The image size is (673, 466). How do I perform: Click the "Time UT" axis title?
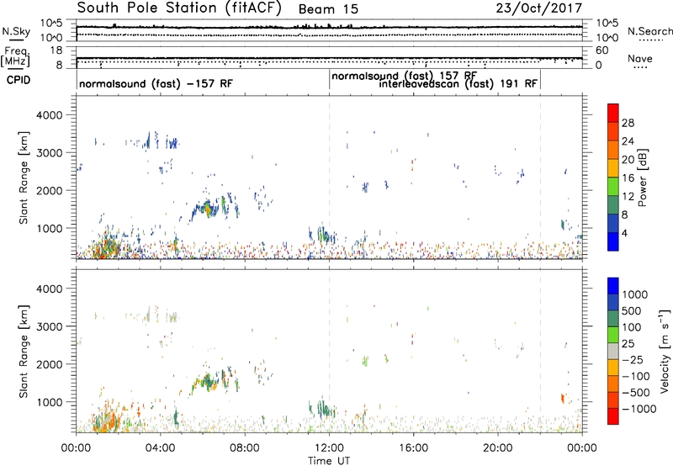[x=329, y=461]
